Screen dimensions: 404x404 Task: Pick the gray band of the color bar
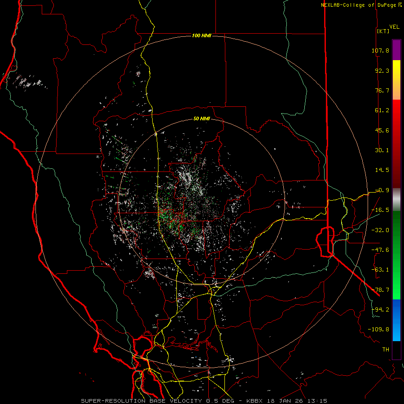coord(396,200)
